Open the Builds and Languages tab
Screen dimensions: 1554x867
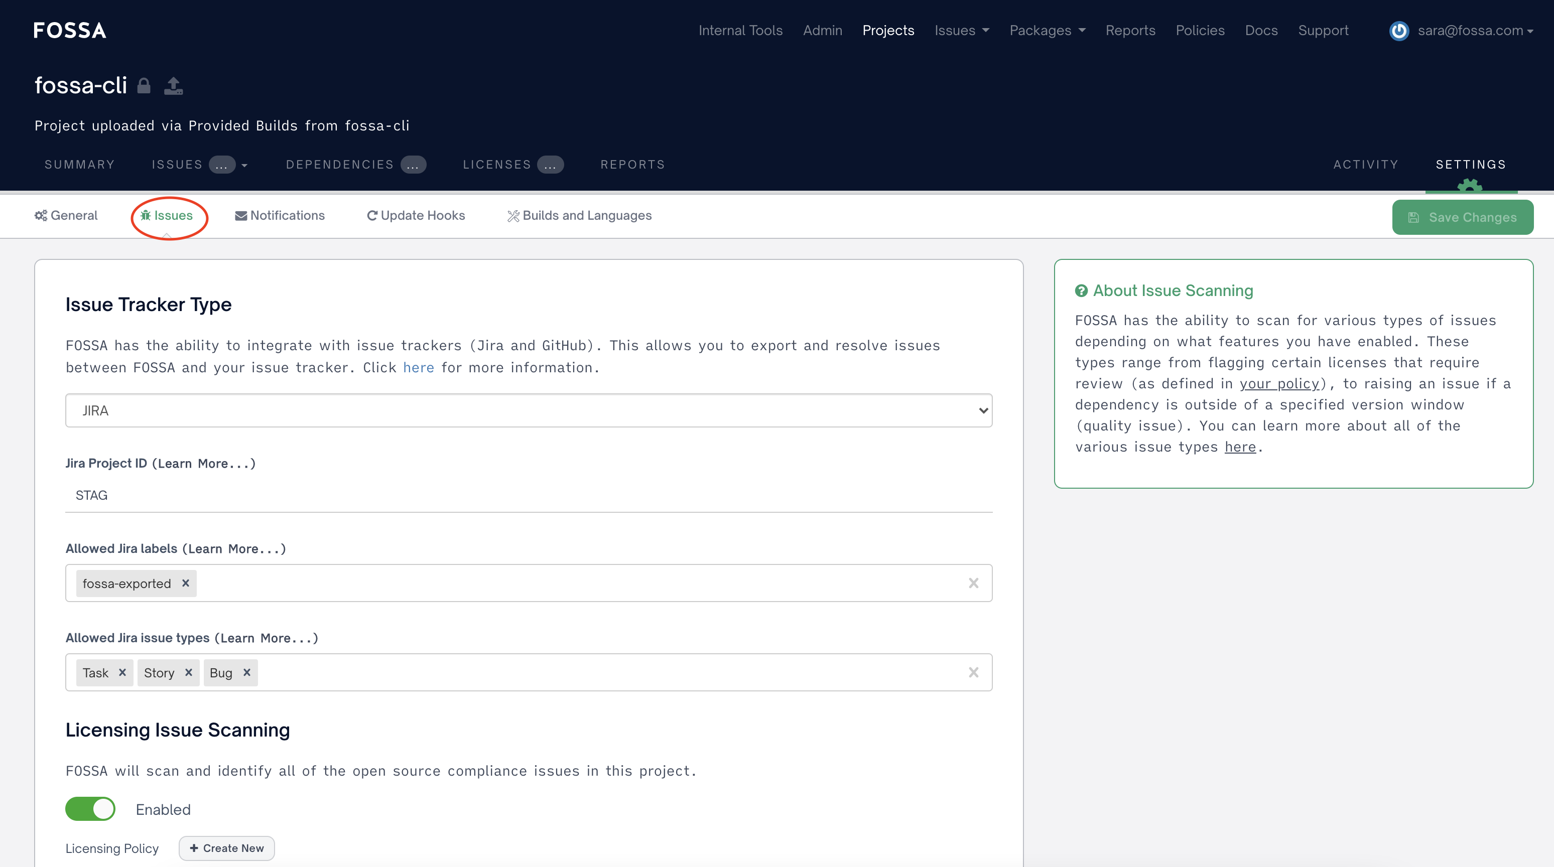pos(579,215)
